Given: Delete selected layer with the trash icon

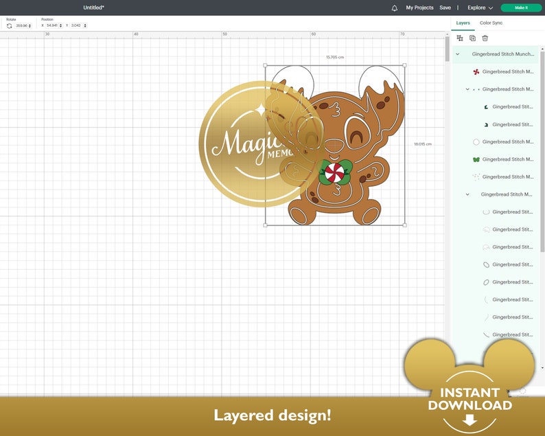Looking at the screenshot, I should tap(485, 38).
